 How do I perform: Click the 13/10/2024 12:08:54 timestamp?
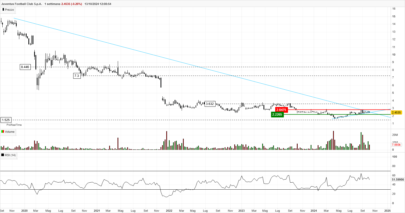(98, 4)
